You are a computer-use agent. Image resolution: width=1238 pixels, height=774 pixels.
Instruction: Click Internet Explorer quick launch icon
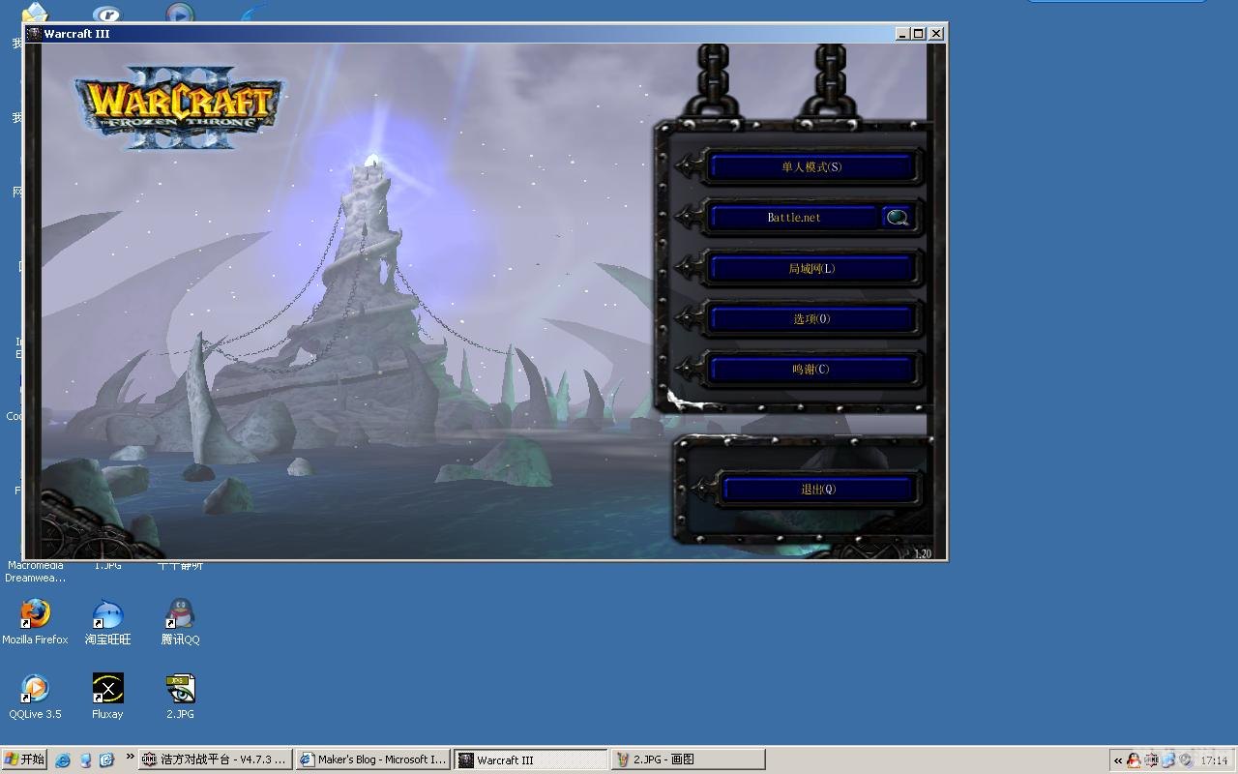click(x=63, y=760)
